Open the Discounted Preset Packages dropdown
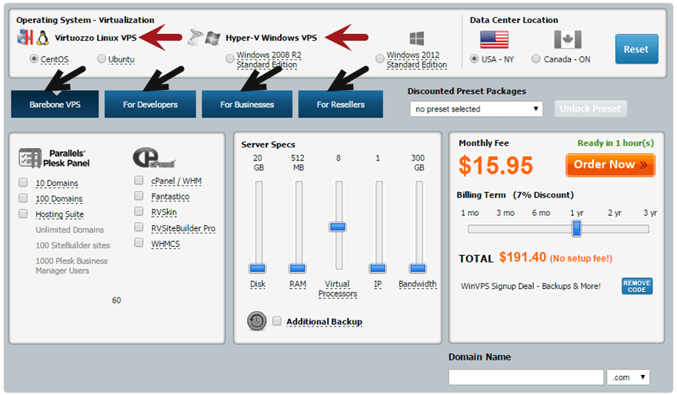Image resolution: width=677 pixels, height=395 pixels. tap(475, 109)
